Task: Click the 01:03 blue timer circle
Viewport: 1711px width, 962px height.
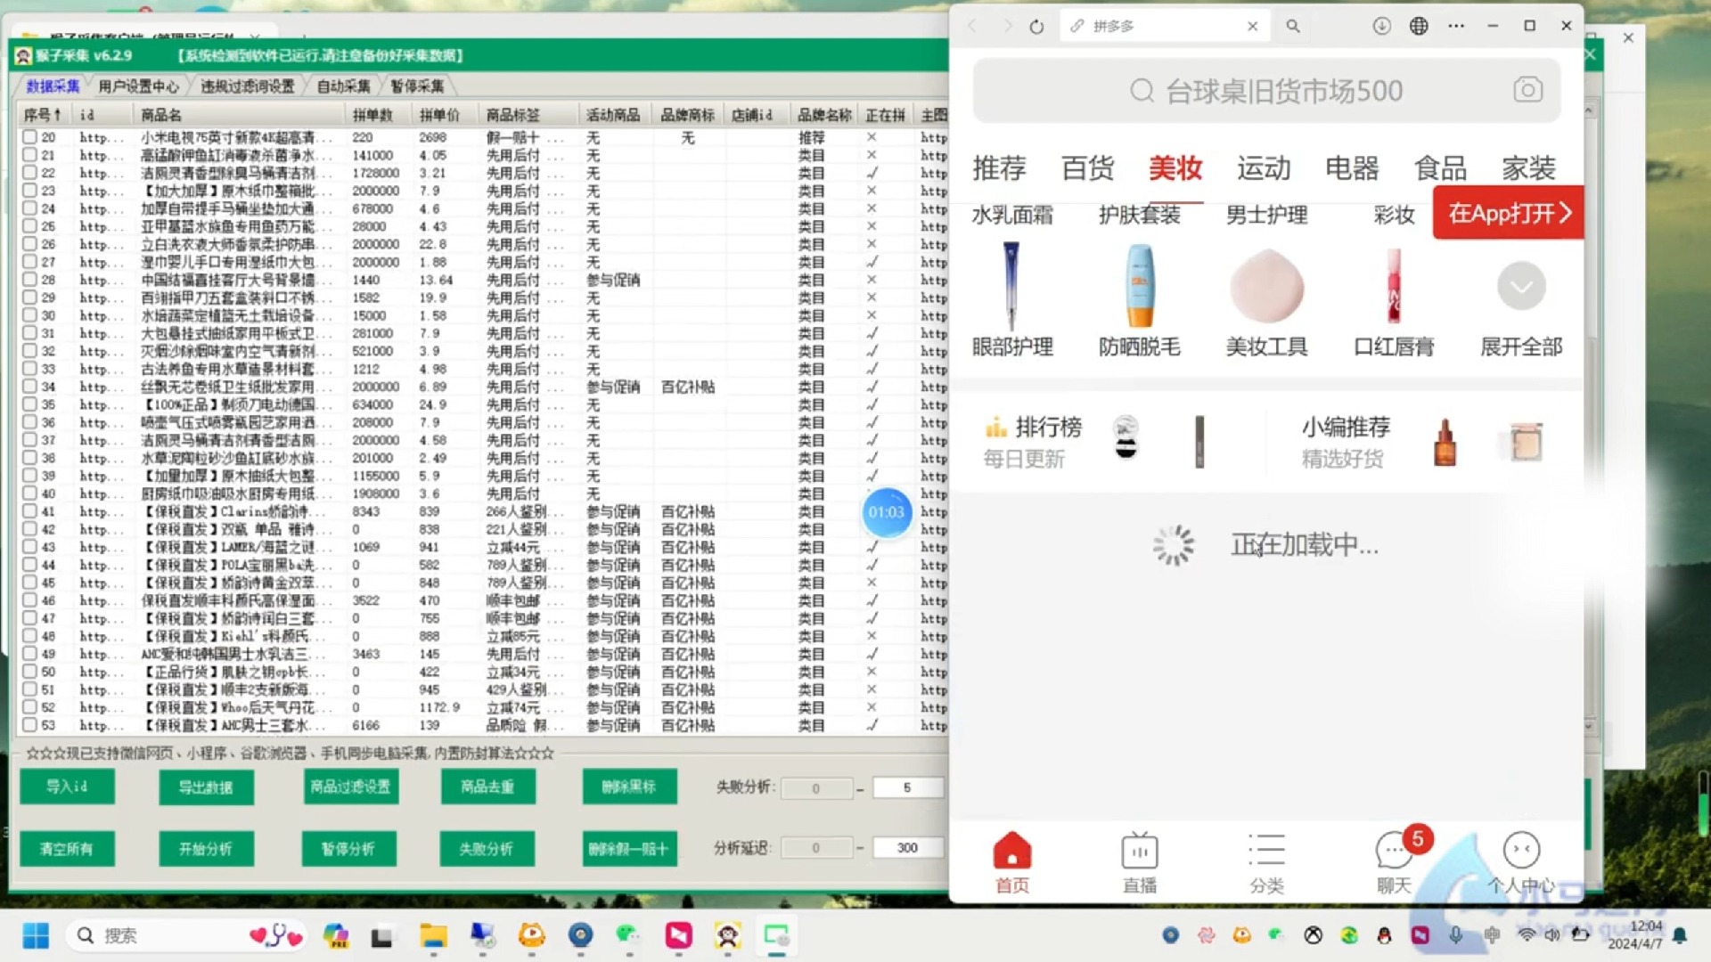Action: tap(887, 512)
